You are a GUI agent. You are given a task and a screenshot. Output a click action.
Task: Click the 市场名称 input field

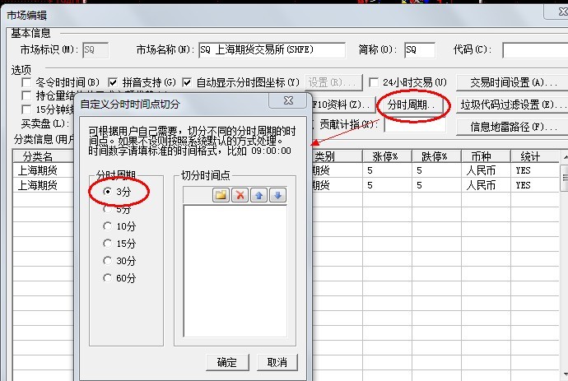tap(272, 50)
